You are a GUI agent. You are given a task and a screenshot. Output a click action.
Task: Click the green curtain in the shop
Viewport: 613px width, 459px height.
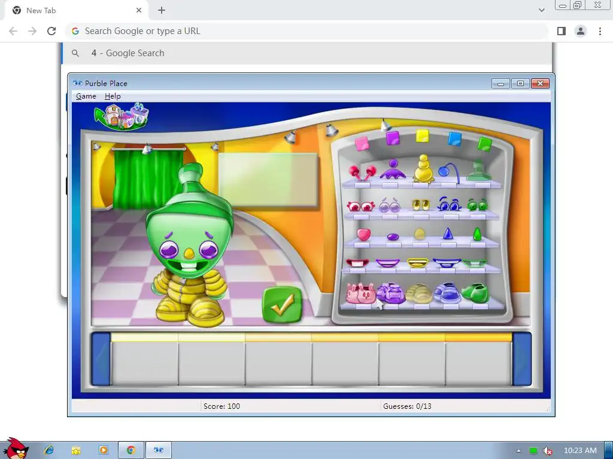(148, 179)
